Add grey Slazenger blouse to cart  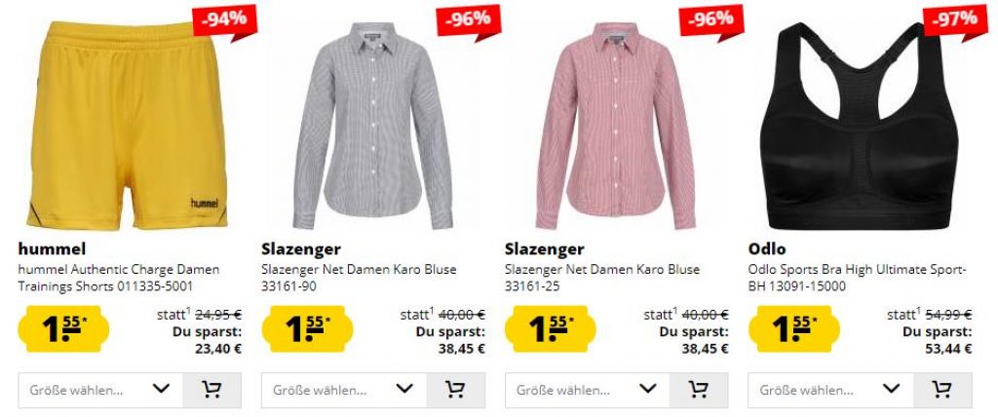tap(456, 390)
